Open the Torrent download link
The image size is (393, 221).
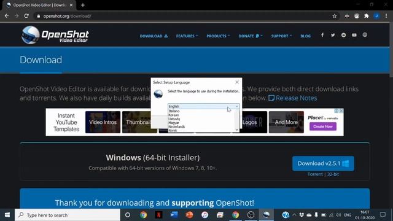click(315, 174)
